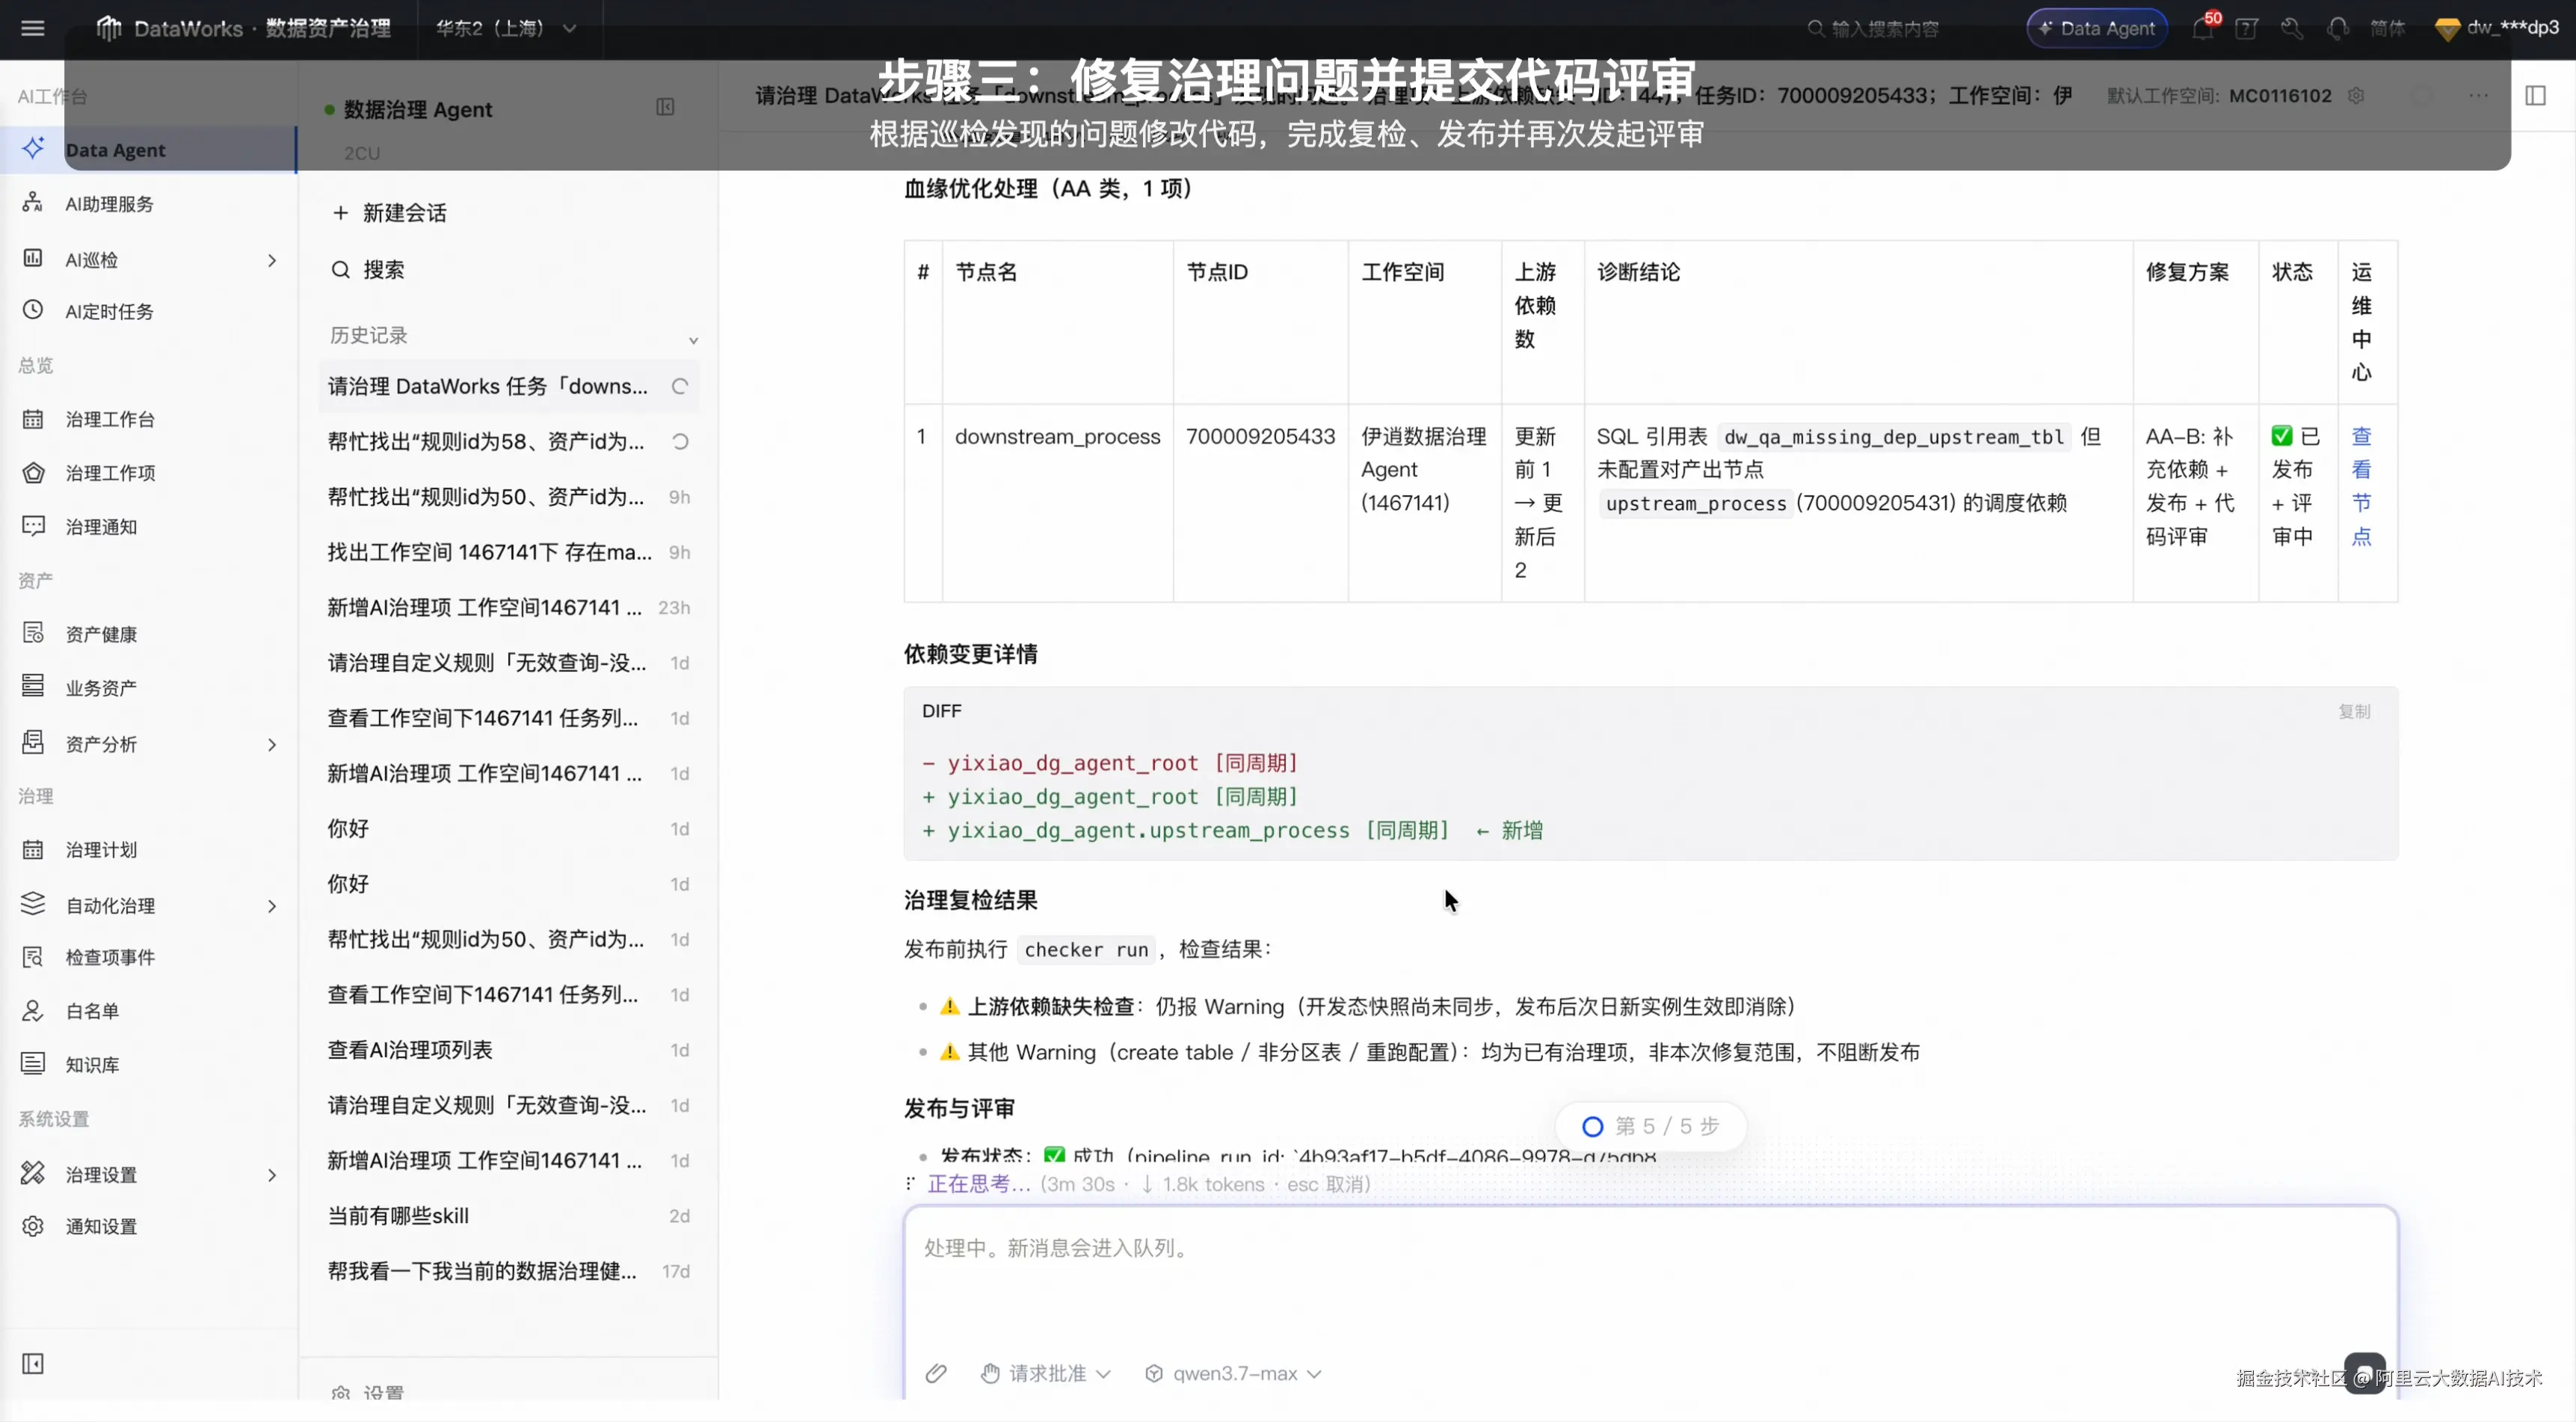Click the 检查项事件 icon
This screenshot has width=2576, height=1422.
(33, 958)
